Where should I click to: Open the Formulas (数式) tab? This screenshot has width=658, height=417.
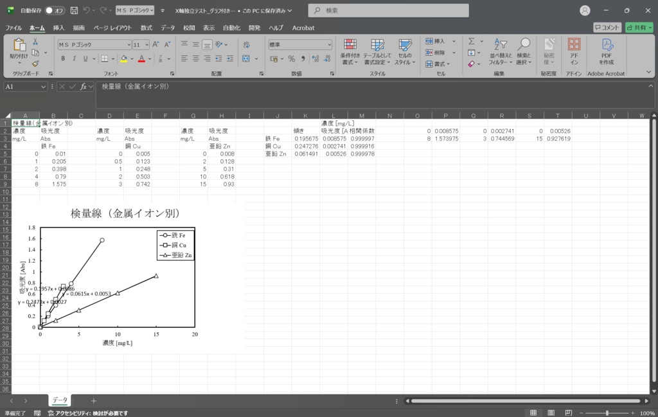tap(147, 28)
